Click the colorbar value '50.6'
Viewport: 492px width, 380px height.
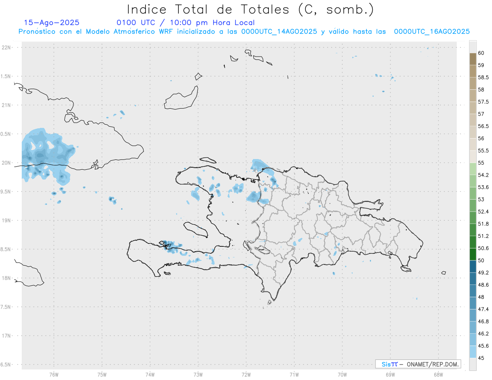(483, 248)
